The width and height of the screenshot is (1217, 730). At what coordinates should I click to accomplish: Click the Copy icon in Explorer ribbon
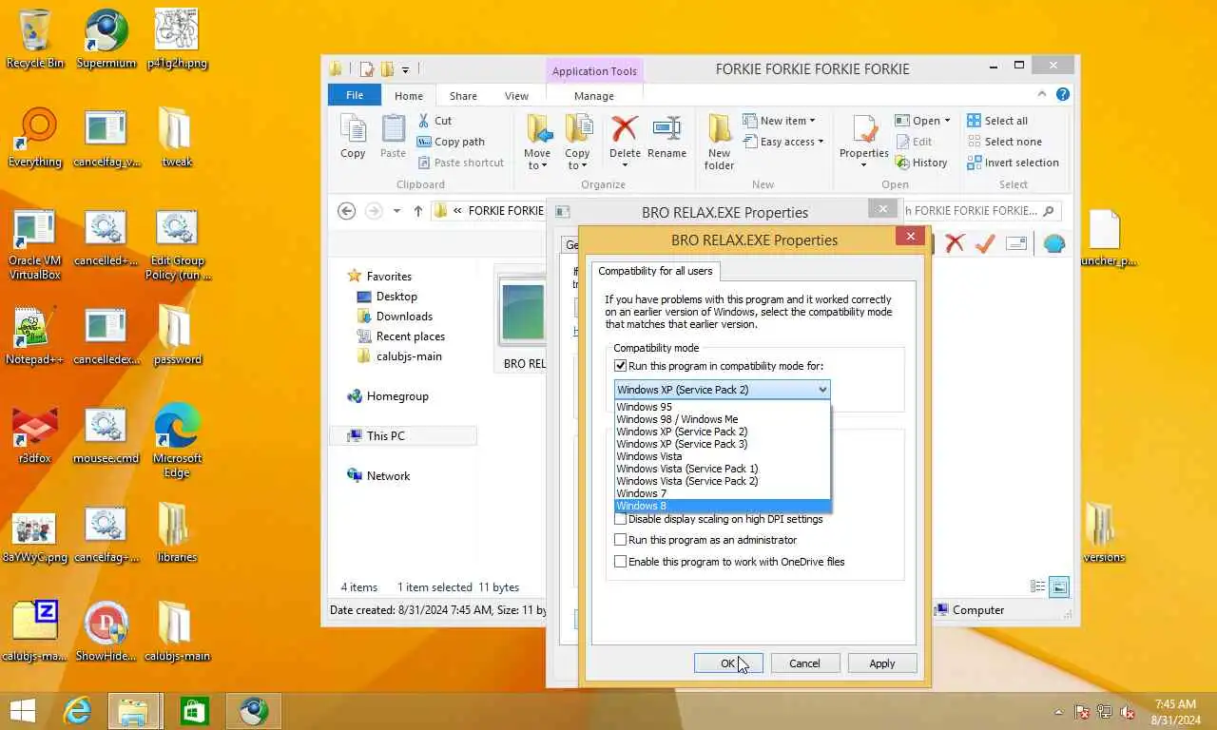coord(353,136)
